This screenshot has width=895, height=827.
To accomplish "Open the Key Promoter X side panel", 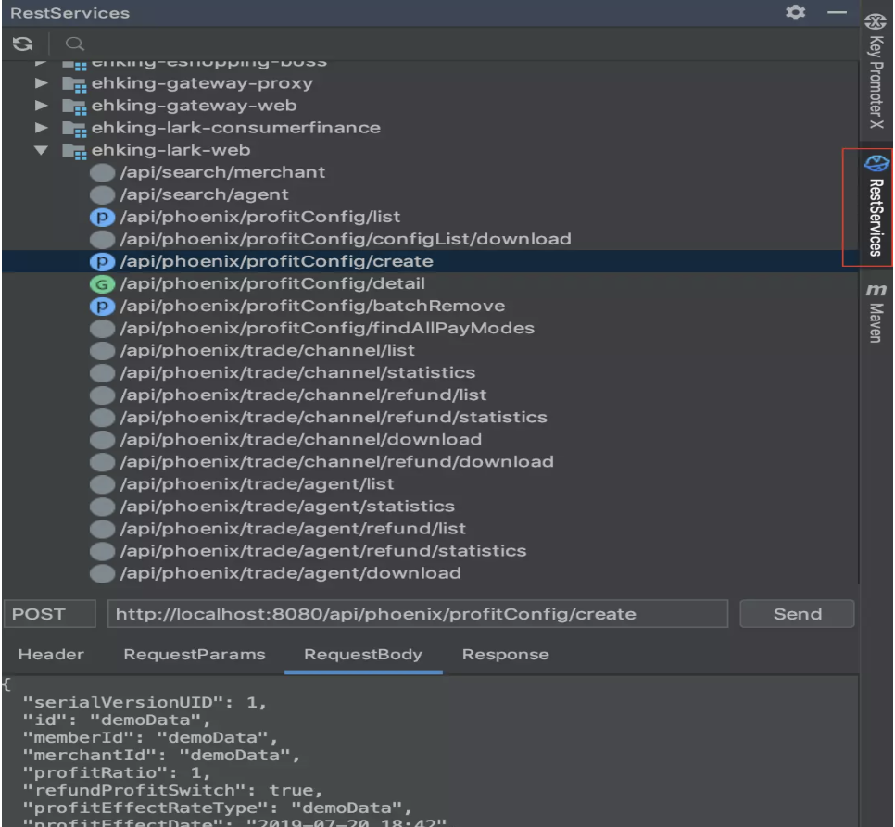I will 876,71.
